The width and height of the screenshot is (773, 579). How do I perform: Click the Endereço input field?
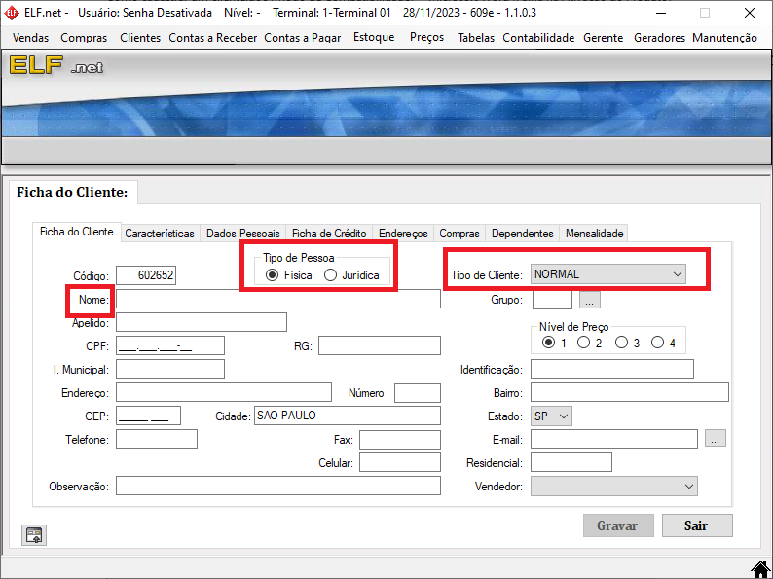[x=224, y=393]
